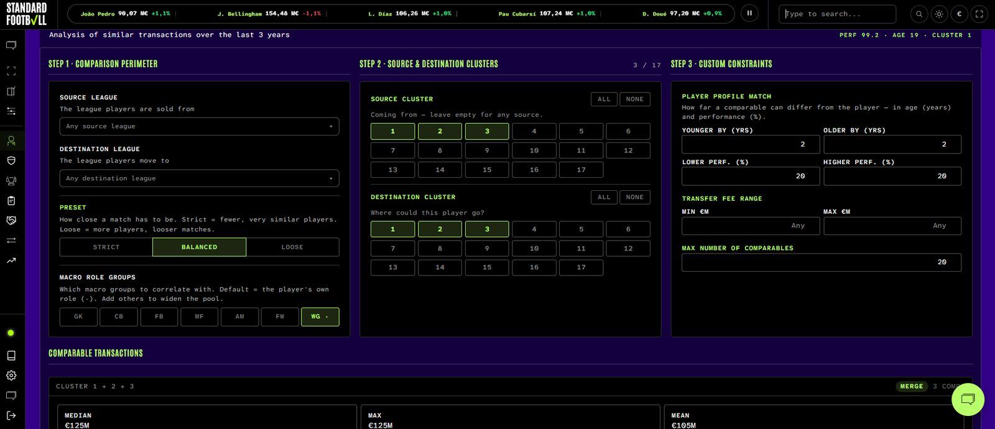Click NONE for Source Cluster
Screen dimensions: 995x429
point(635,99)
